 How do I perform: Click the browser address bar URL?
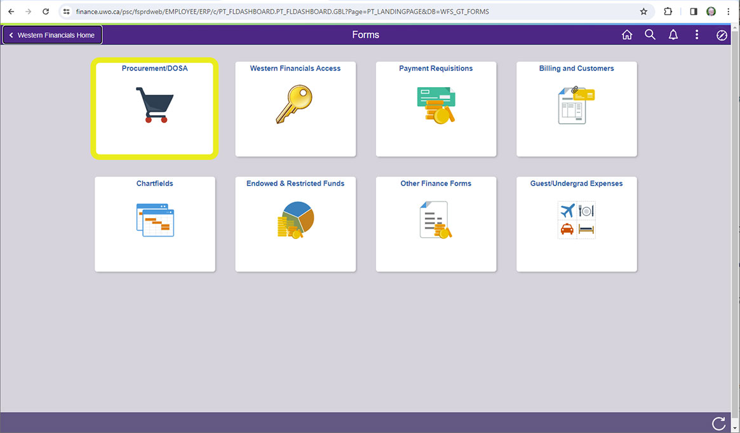coord(282,11)
